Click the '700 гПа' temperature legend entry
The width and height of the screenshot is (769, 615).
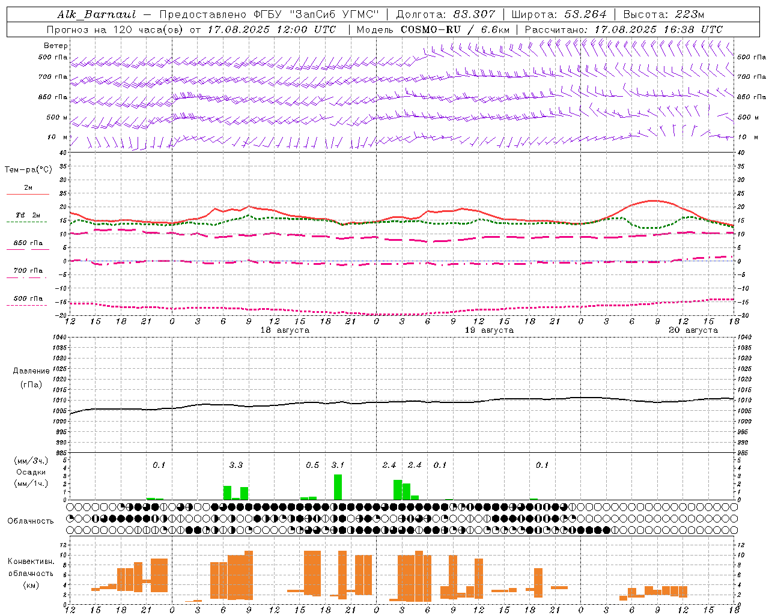(x=28, y=271)
